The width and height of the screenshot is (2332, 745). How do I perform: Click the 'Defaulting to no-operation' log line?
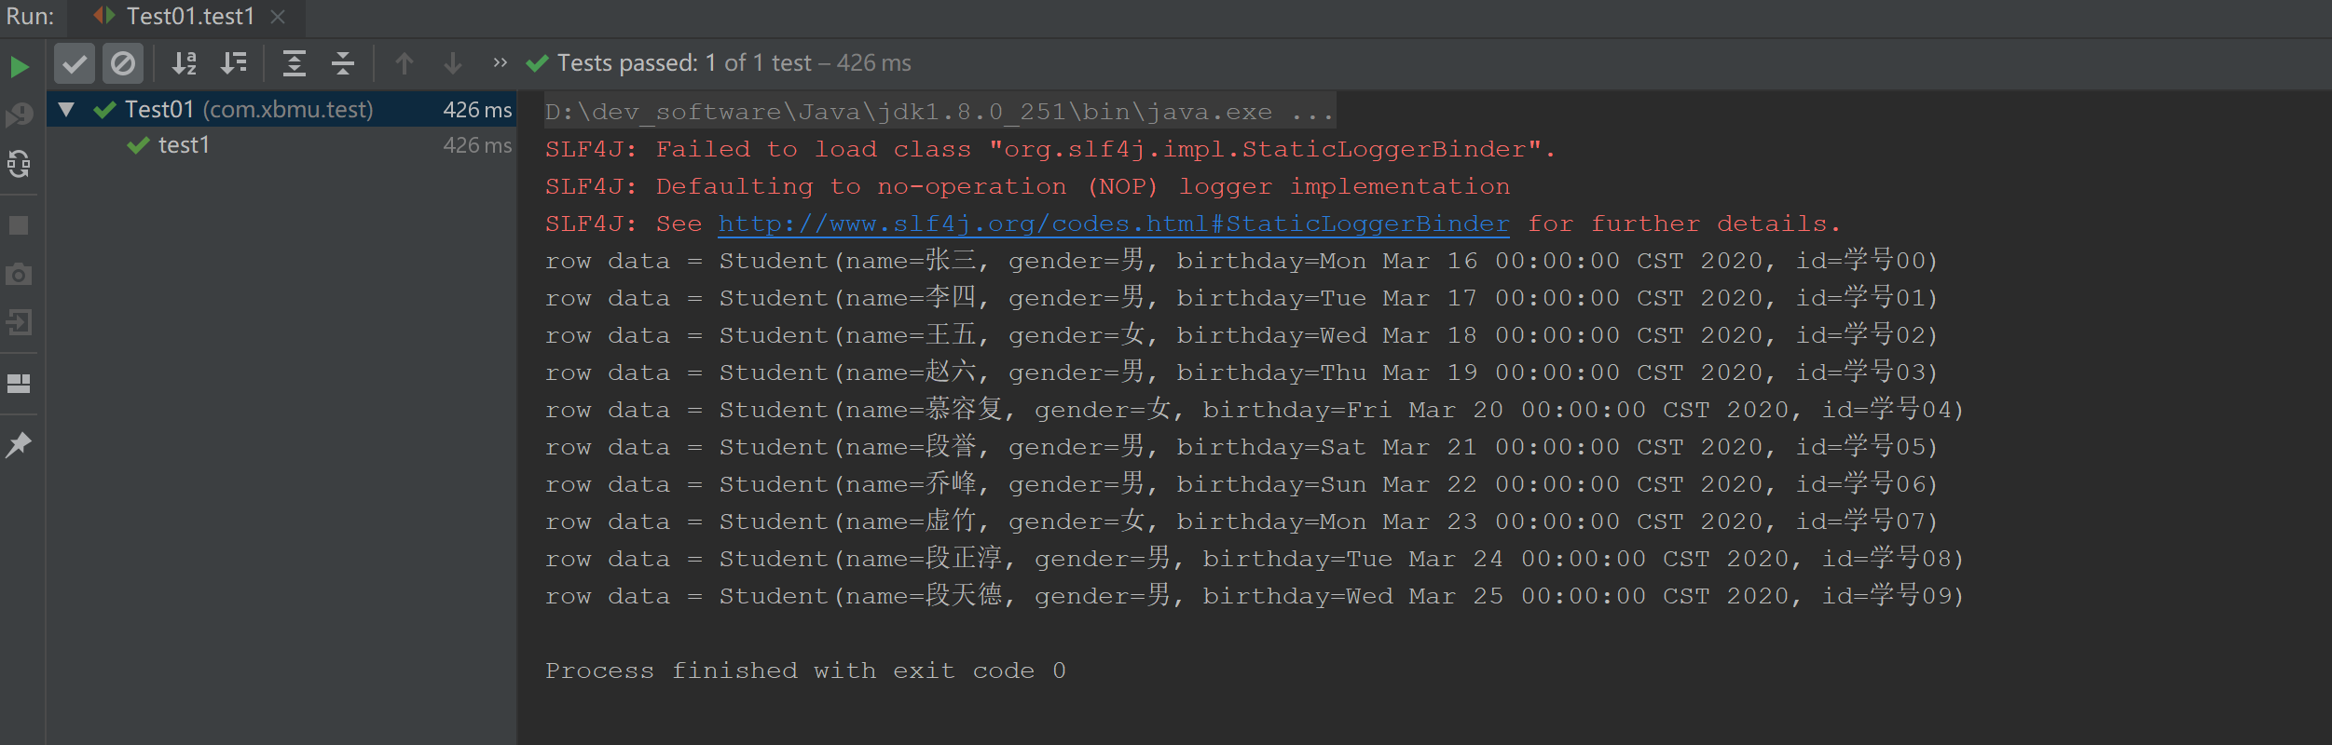pyautogui.click(x=1027, y=186)
